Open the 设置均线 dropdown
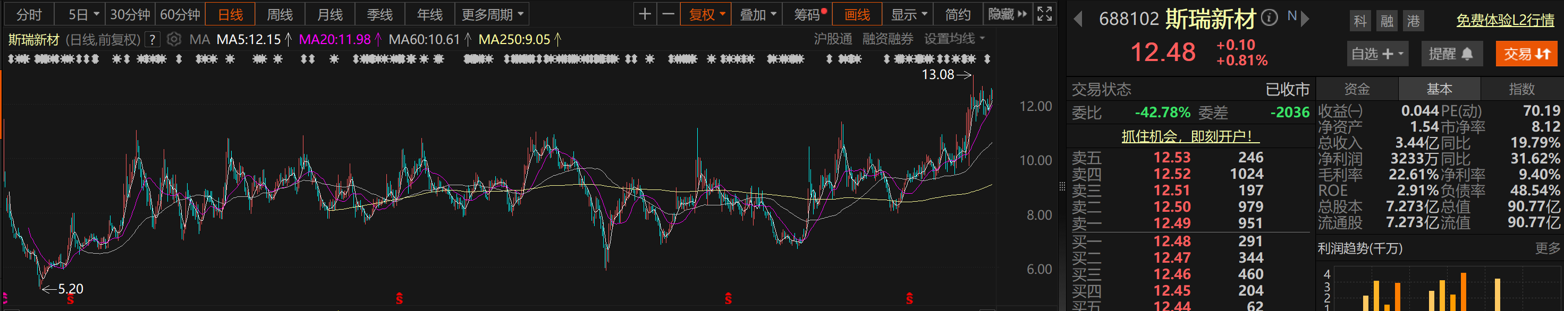This screenshot has height=311, width=1564. [x=954, y=39]
